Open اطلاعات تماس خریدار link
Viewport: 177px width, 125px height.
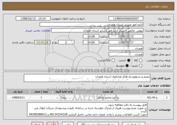[38, 31]
